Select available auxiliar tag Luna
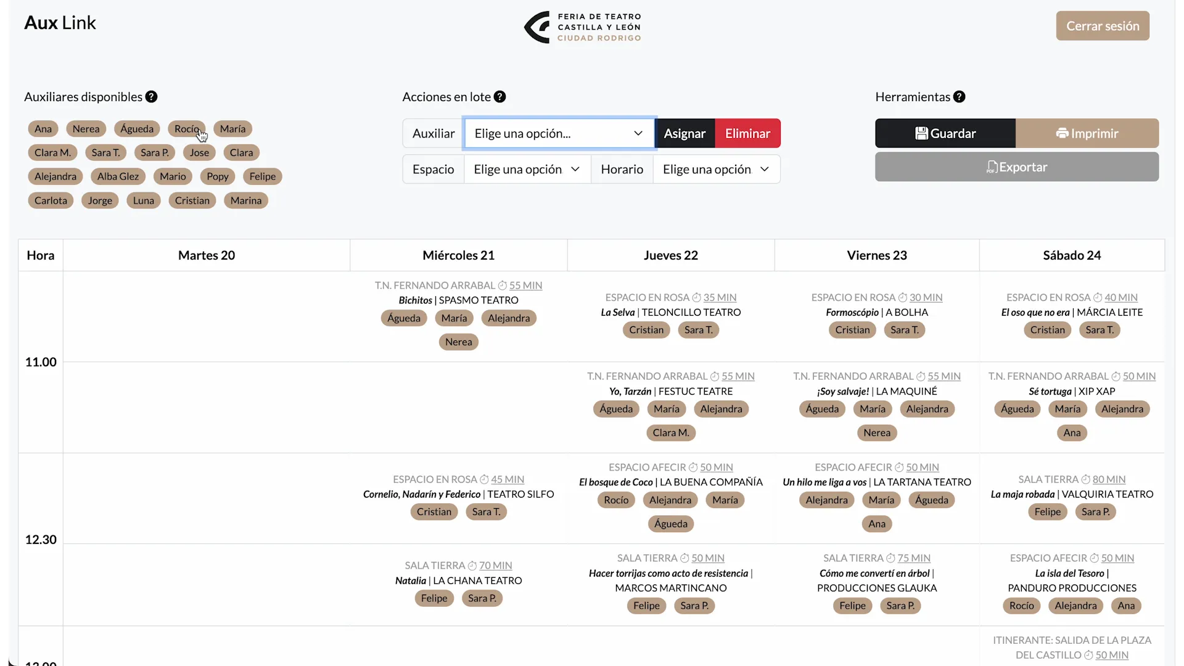 (x=144, y=200)
